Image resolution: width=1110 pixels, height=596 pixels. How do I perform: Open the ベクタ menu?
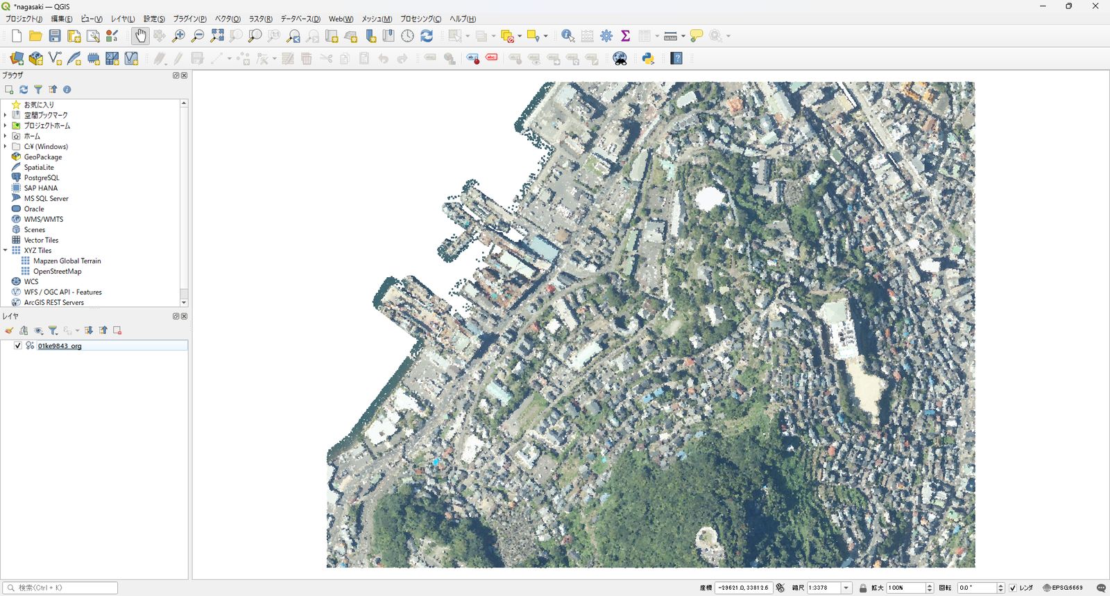click(228, 19)
